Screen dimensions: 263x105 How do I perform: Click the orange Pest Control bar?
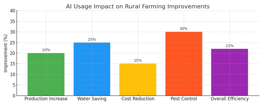pyautogui.click(x=184, y=64)
